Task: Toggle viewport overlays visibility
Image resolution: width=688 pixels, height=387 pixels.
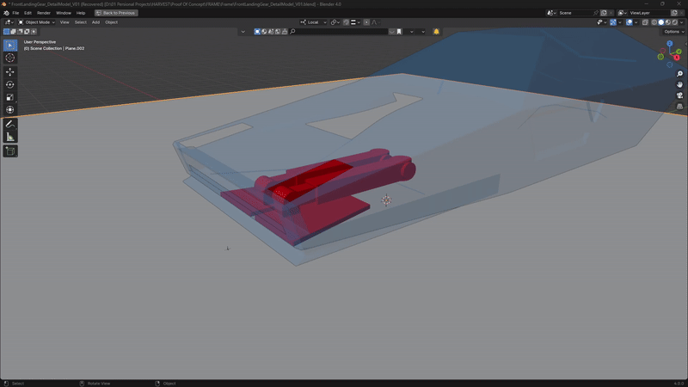Action: click(630, 22)
